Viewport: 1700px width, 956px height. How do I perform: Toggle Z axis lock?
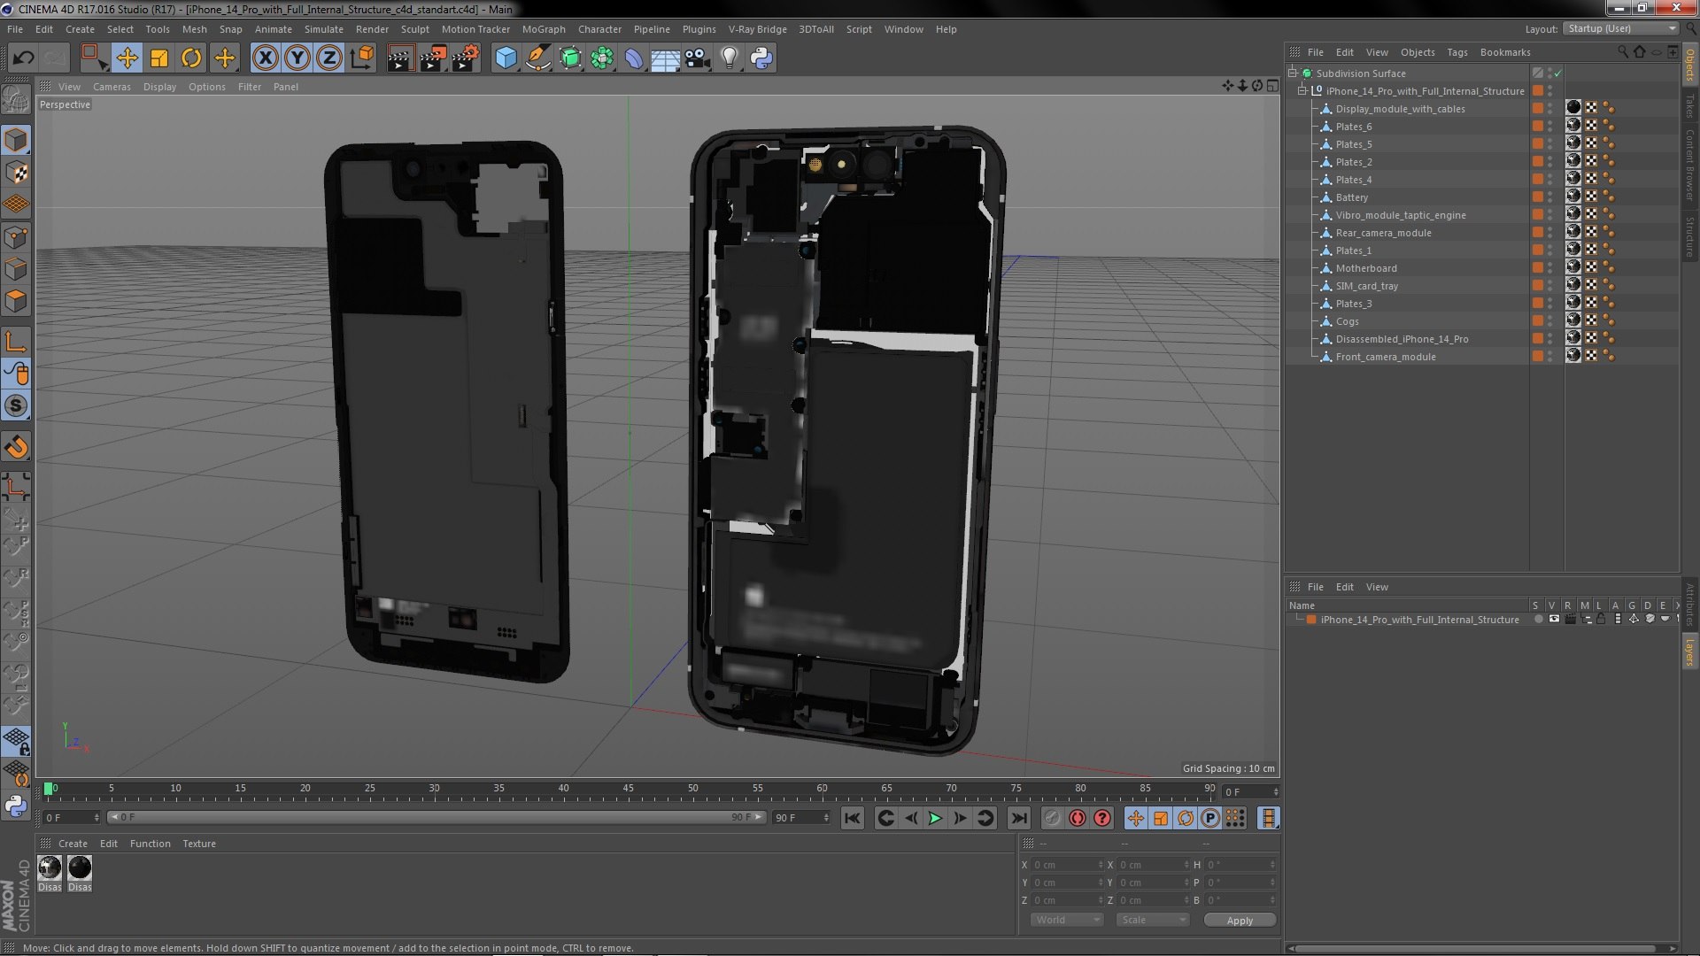click(x=329, y=58)
